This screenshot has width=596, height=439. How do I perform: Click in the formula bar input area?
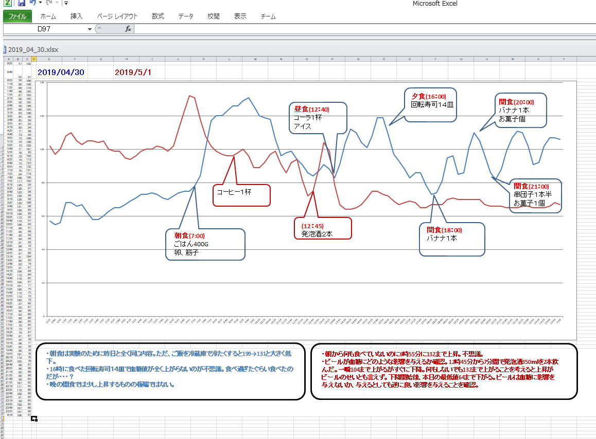click(360, 29)
